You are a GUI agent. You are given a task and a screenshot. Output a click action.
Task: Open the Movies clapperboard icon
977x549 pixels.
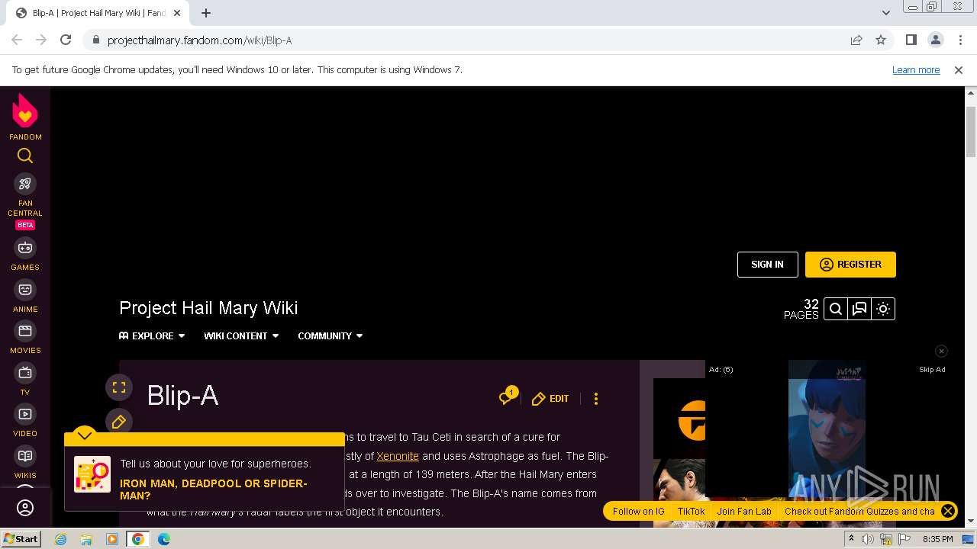click(x=25, y=331)
